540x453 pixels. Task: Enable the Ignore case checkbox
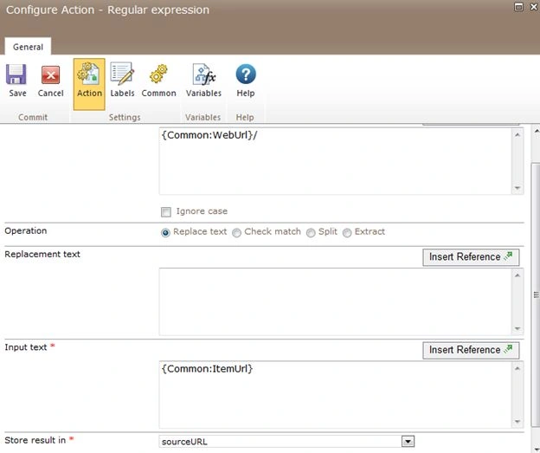point(166,212)
